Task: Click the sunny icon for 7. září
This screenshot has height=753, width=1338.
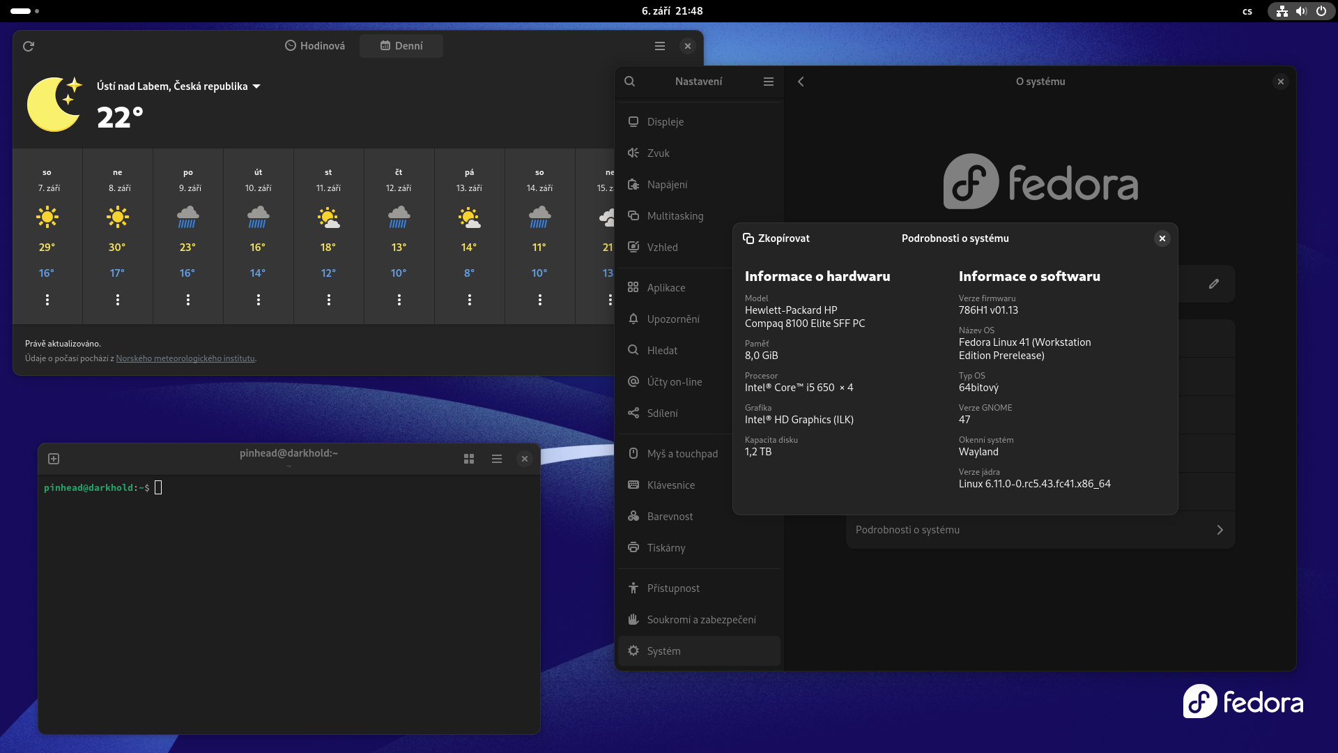Action: (47, 218)
